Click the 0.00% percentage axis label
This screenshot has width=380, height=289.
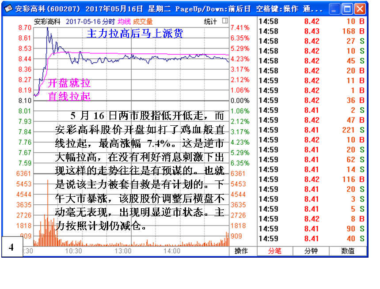240,101
